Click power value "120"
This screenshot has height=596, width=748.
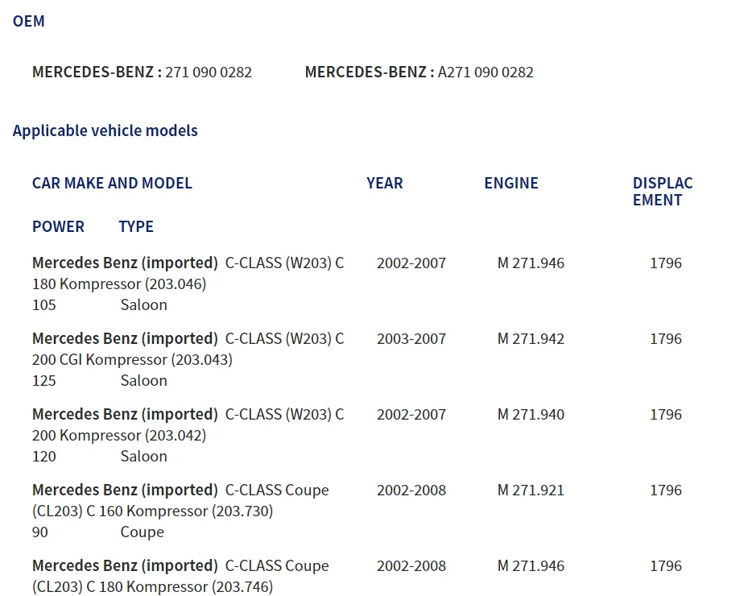point(44,457)
